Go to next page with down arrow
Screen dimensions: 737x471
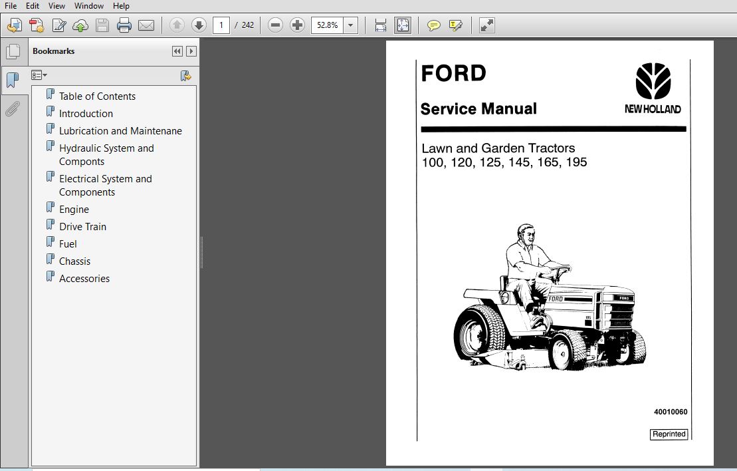click(199, 25)
